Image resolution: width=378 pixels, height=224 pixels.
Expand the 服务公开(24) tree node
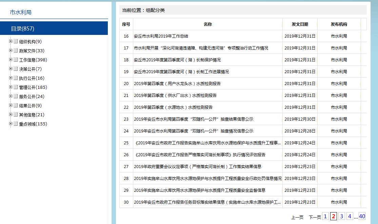pyautogui.click(x=11, y=96)
